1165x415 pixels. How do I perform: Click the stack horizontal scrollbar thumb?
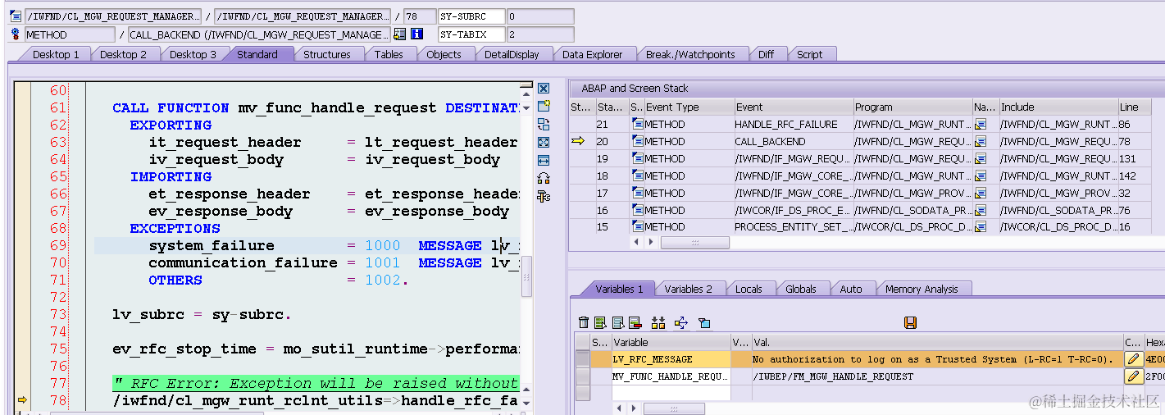694,243
